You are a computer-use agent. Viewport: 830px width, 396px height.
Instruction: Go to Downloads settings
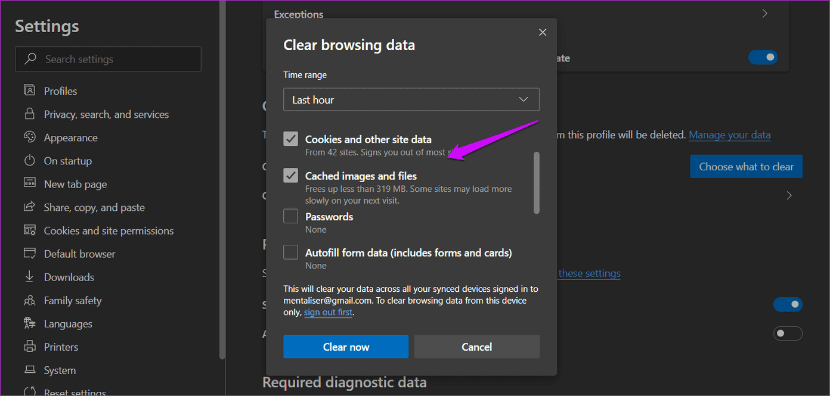[x=69, y=277]
